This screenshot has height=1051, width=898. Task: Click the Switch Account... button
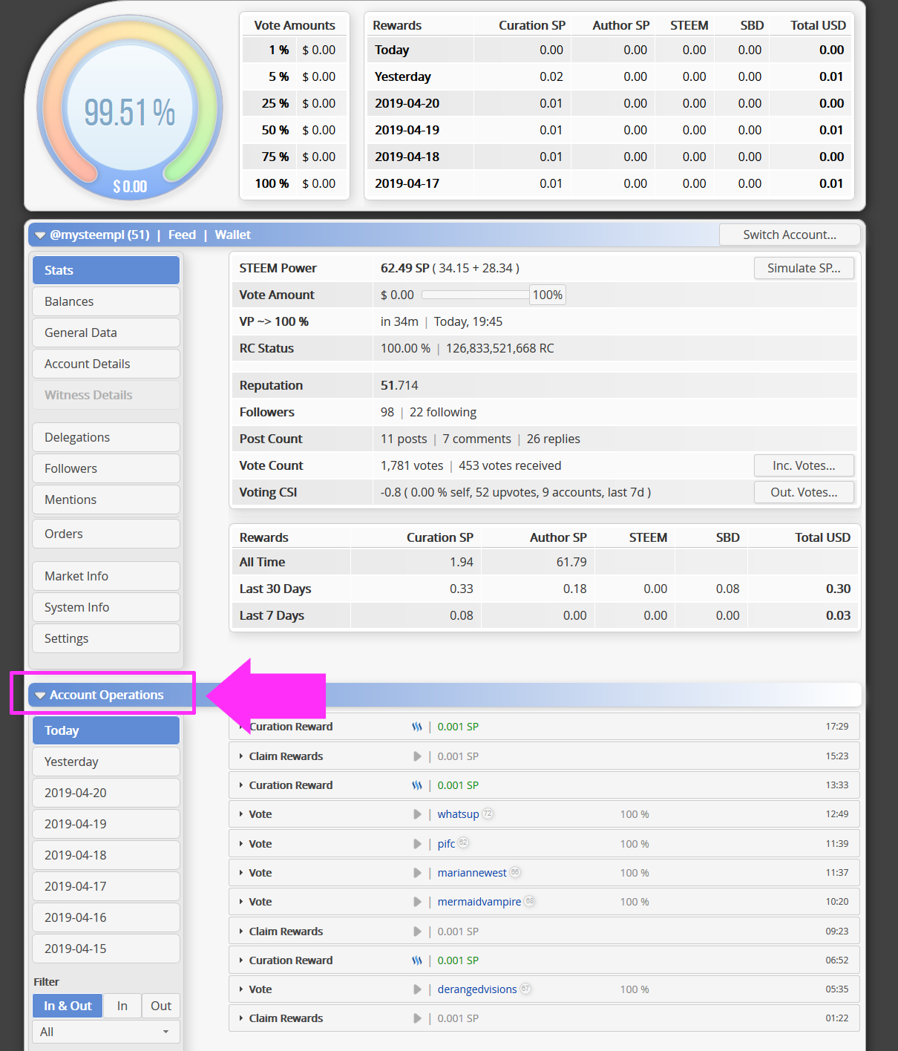(x=790, y=235)
